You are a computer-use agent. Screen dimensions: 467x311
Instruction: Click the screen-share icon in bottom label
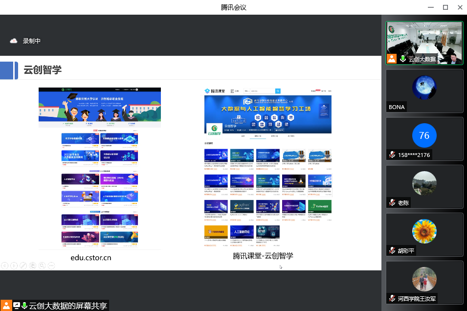tap(17, 306)
